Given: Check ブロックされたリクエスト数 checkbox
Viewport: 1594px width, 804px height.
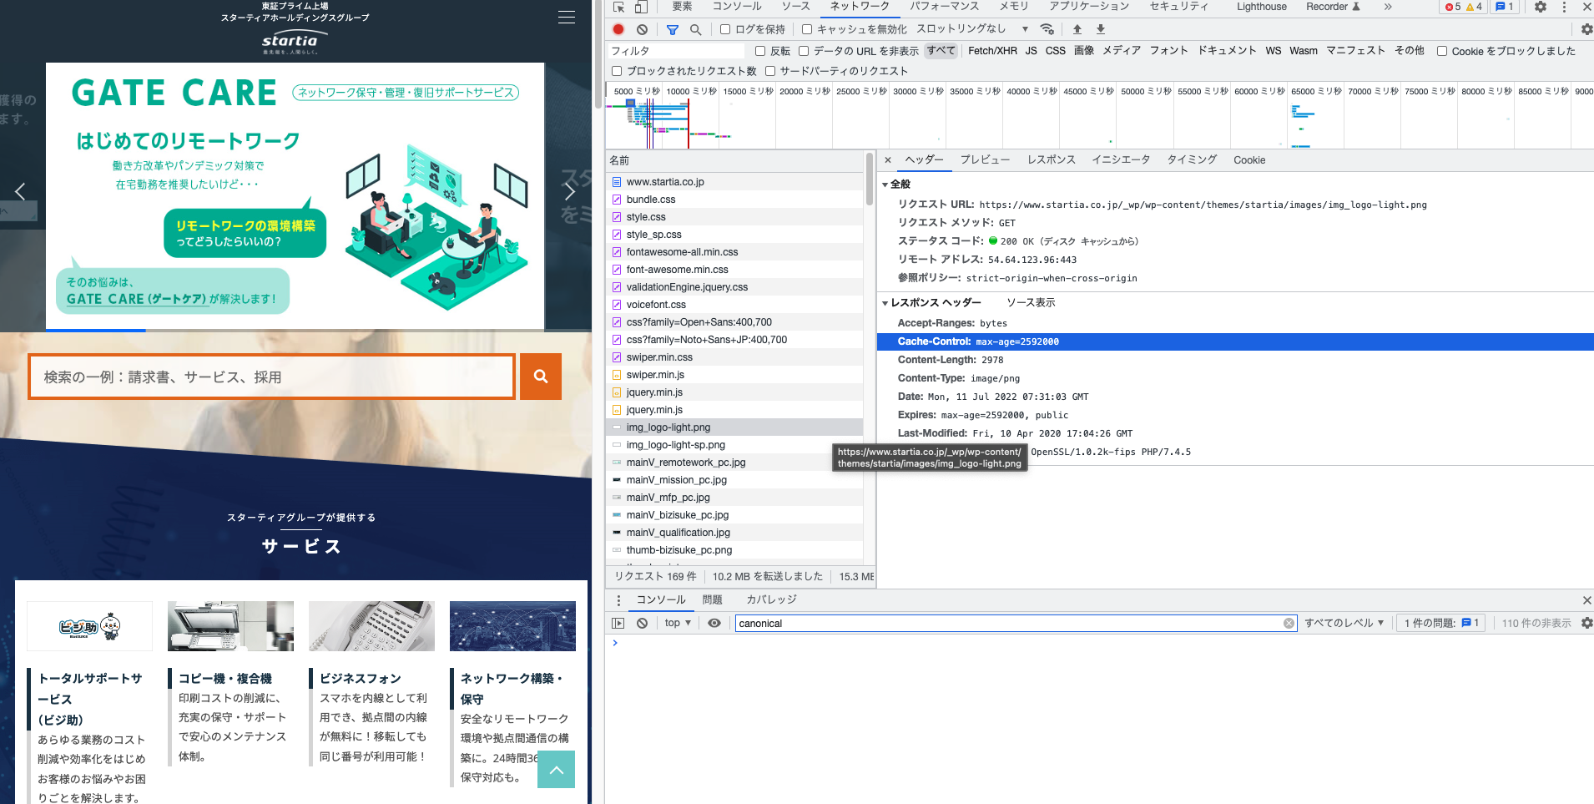Looking at the screenshot, I should pos(617,71).
